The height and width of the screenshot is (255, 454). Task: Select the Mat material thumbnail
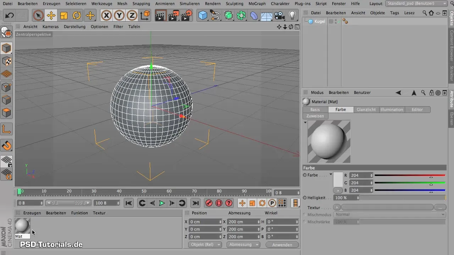coord(22,226)
